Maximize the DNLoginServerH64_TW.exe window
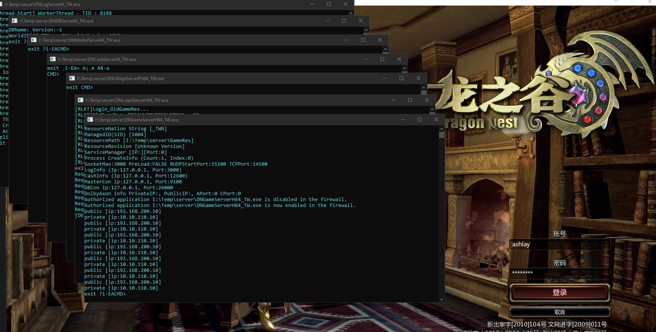 [410, 100]
